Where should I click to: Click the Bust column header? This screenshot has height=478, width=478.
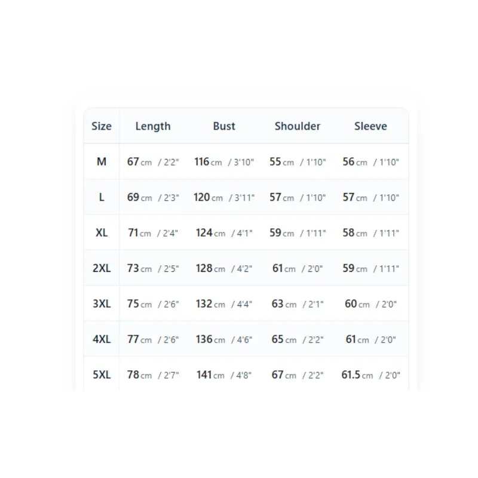[224, 126]
